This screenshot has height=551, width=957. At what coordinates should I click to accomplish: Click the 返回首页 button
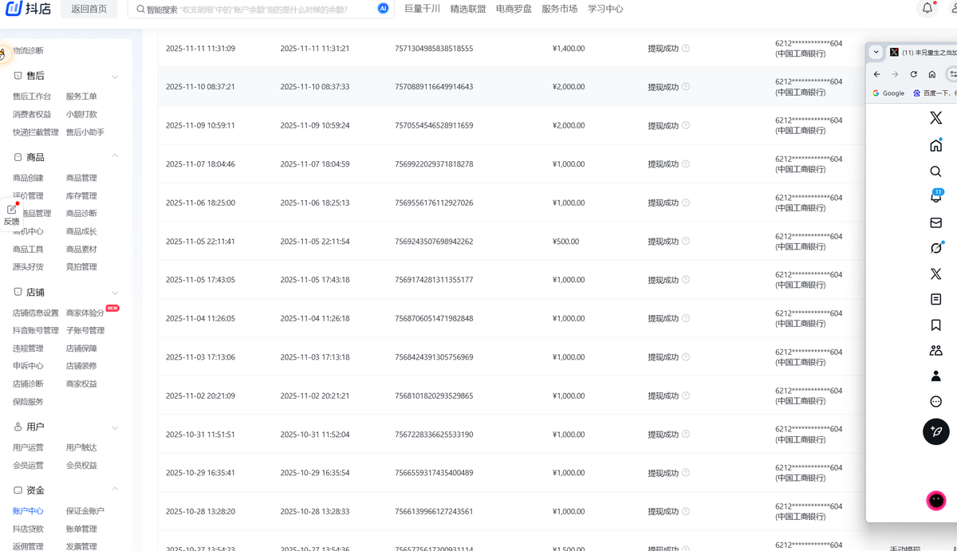(89, 9)
